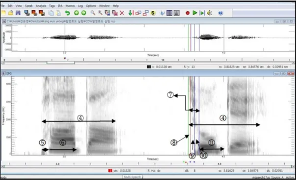The height and width of the screenshot is (181, 296).
Task: Click the blue Help question mark icon
Action: (x=221, y=13)
